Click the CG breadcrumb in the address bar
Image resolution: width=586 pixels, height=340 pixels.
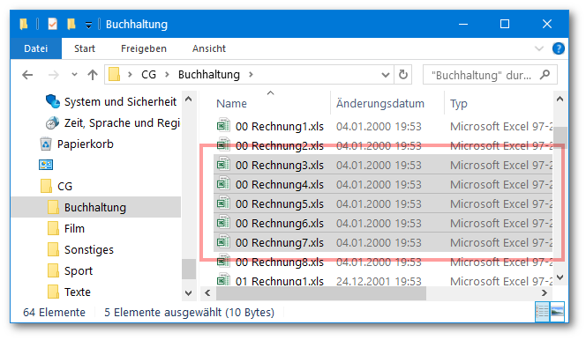point(148,75)
